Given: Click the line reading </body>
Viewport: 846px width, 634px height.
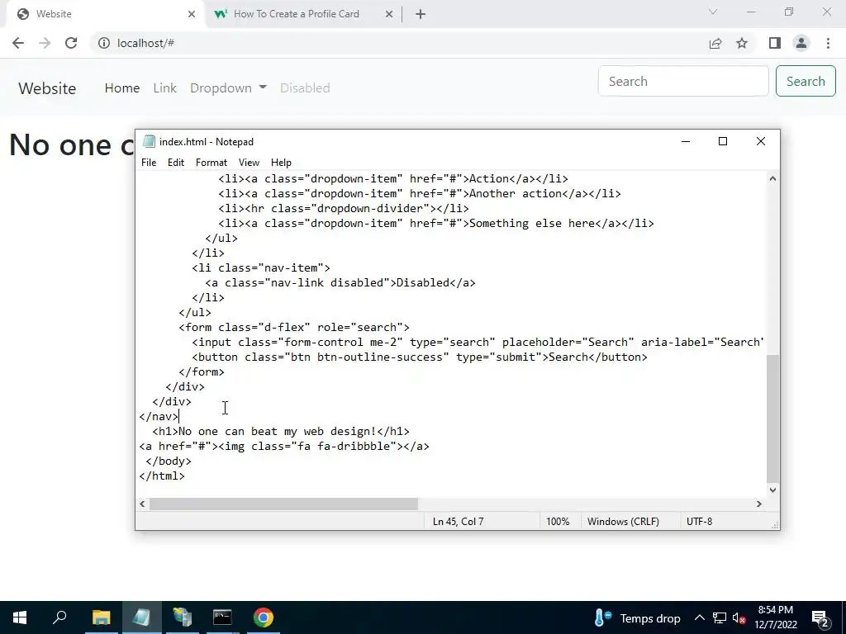Looking at the screenshot, I should (169, 461).
